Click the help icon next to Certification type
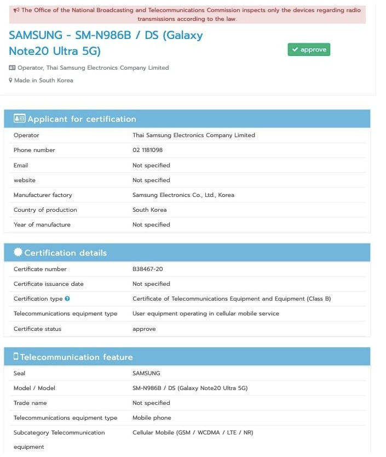This screenshot has height=457, width=386. [x=67, y=299]
